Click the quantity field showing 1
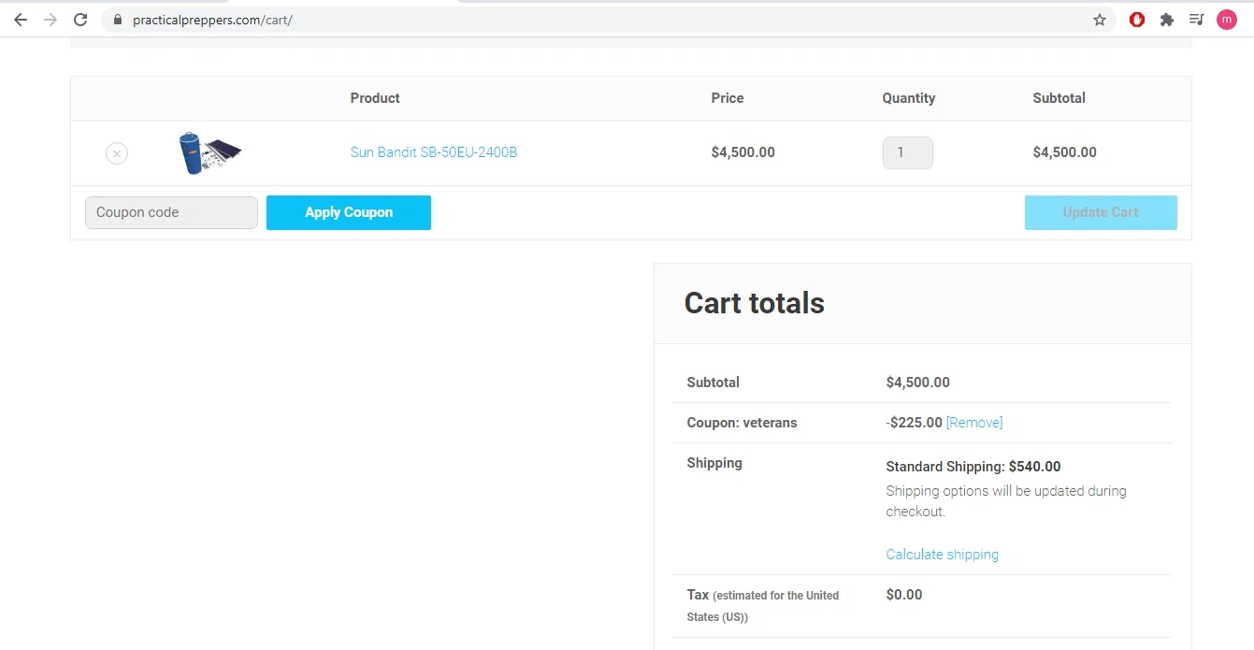Image resolution: width=1254 pixels, height=650 pixels. 908,153
